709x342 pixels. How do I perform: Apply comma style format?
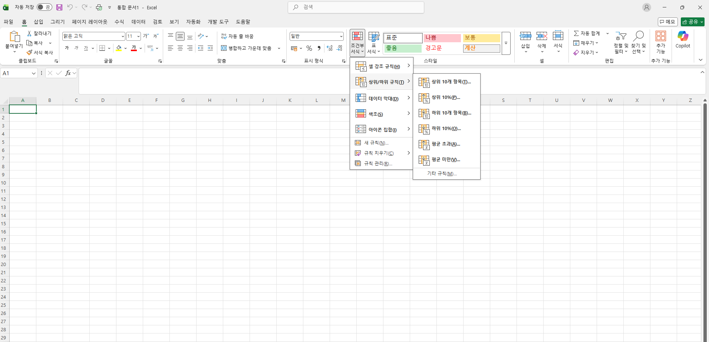319,48
